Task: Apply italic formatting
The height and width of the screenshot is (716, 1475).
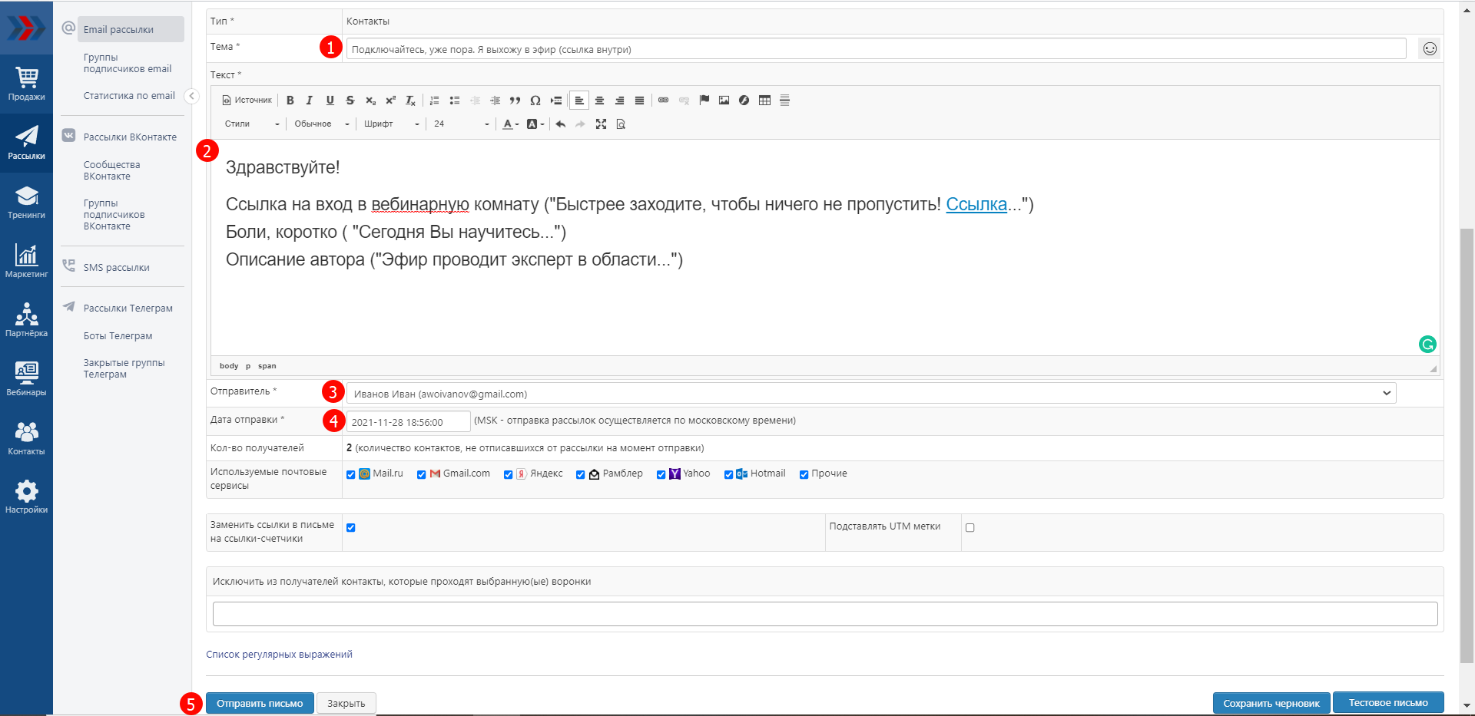Action: coord(310,101)
